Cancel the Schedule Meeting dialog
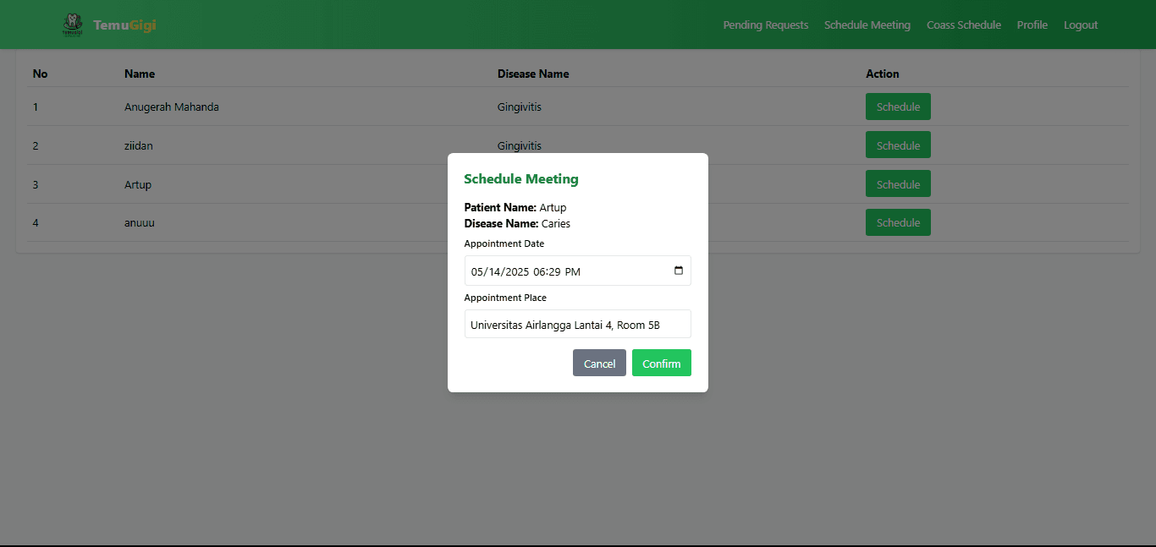 tap(599, 364)
